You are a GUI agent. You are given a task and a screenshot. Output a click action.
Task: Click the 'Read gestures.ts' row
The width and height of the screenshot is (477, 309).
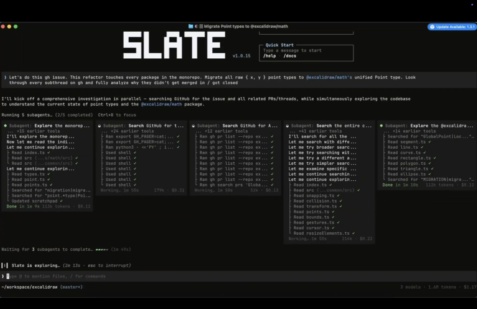pos(316,222)
